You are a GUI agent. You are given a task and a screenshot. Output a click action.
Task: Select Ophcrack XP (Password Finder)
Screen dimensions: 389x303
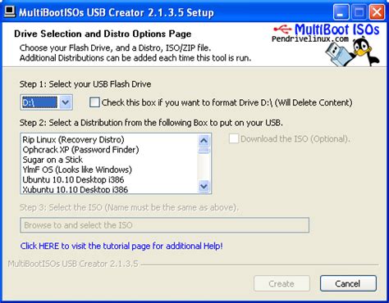(80, 150)
